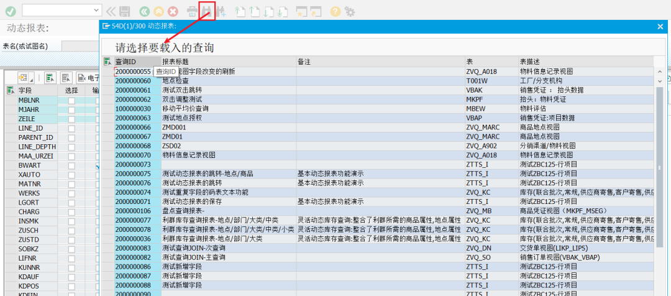
Task: Click the popup vertical scrollbar thumb
Action: pos(659,166)
